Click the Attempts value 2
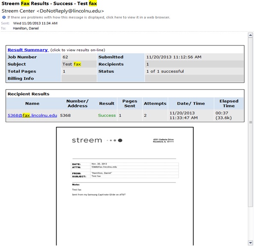This screenshot has height=246, width=254. [x=145, y=115]
